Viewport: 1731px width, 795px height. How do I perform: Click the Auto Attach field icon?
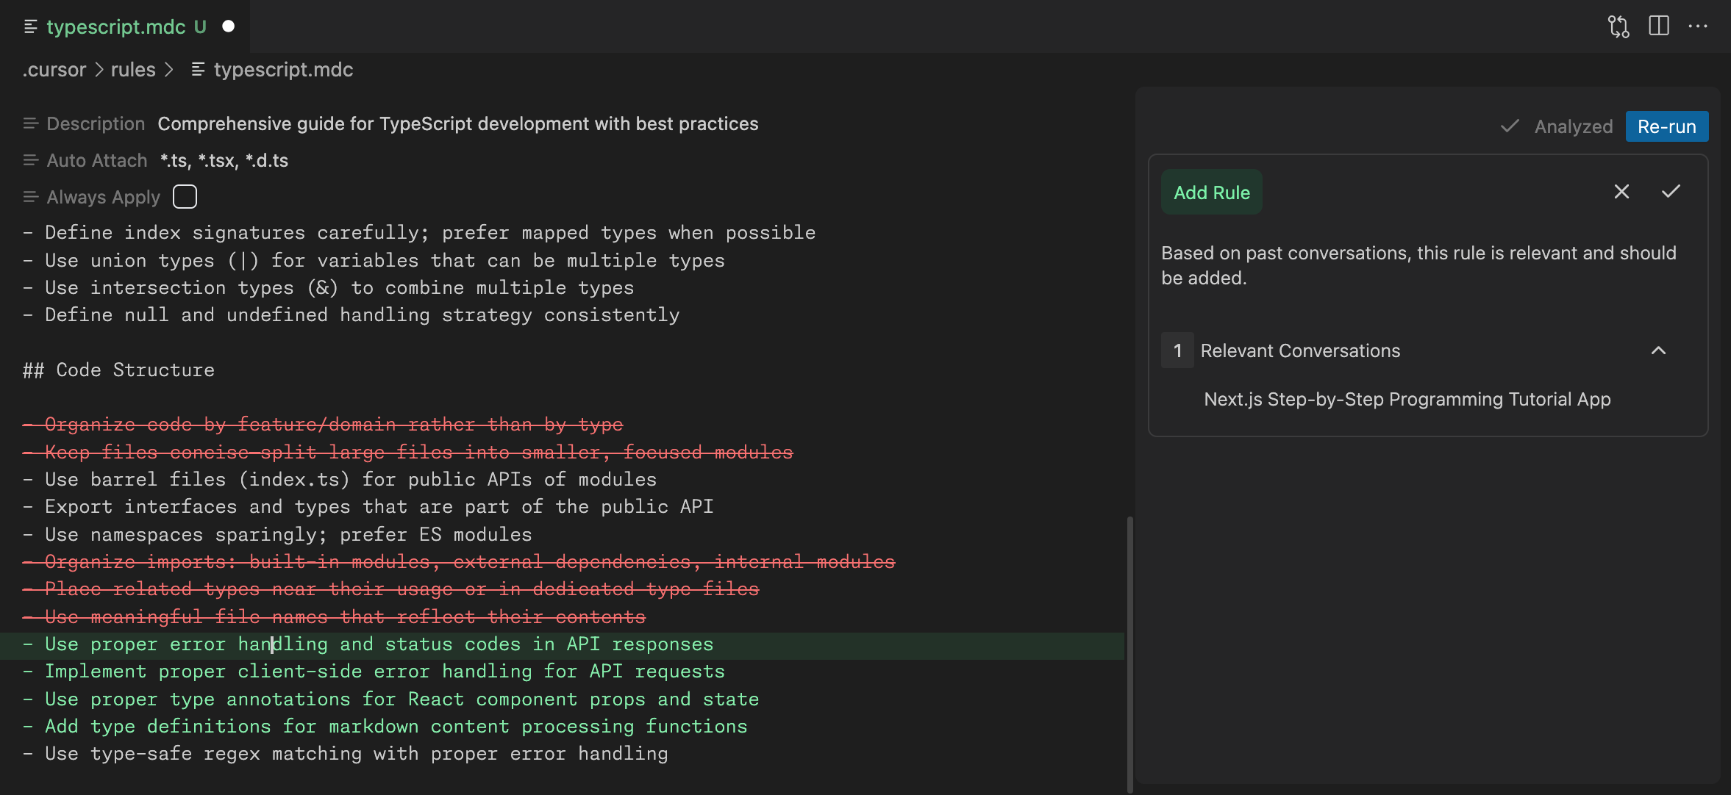(x=30, y=160)
